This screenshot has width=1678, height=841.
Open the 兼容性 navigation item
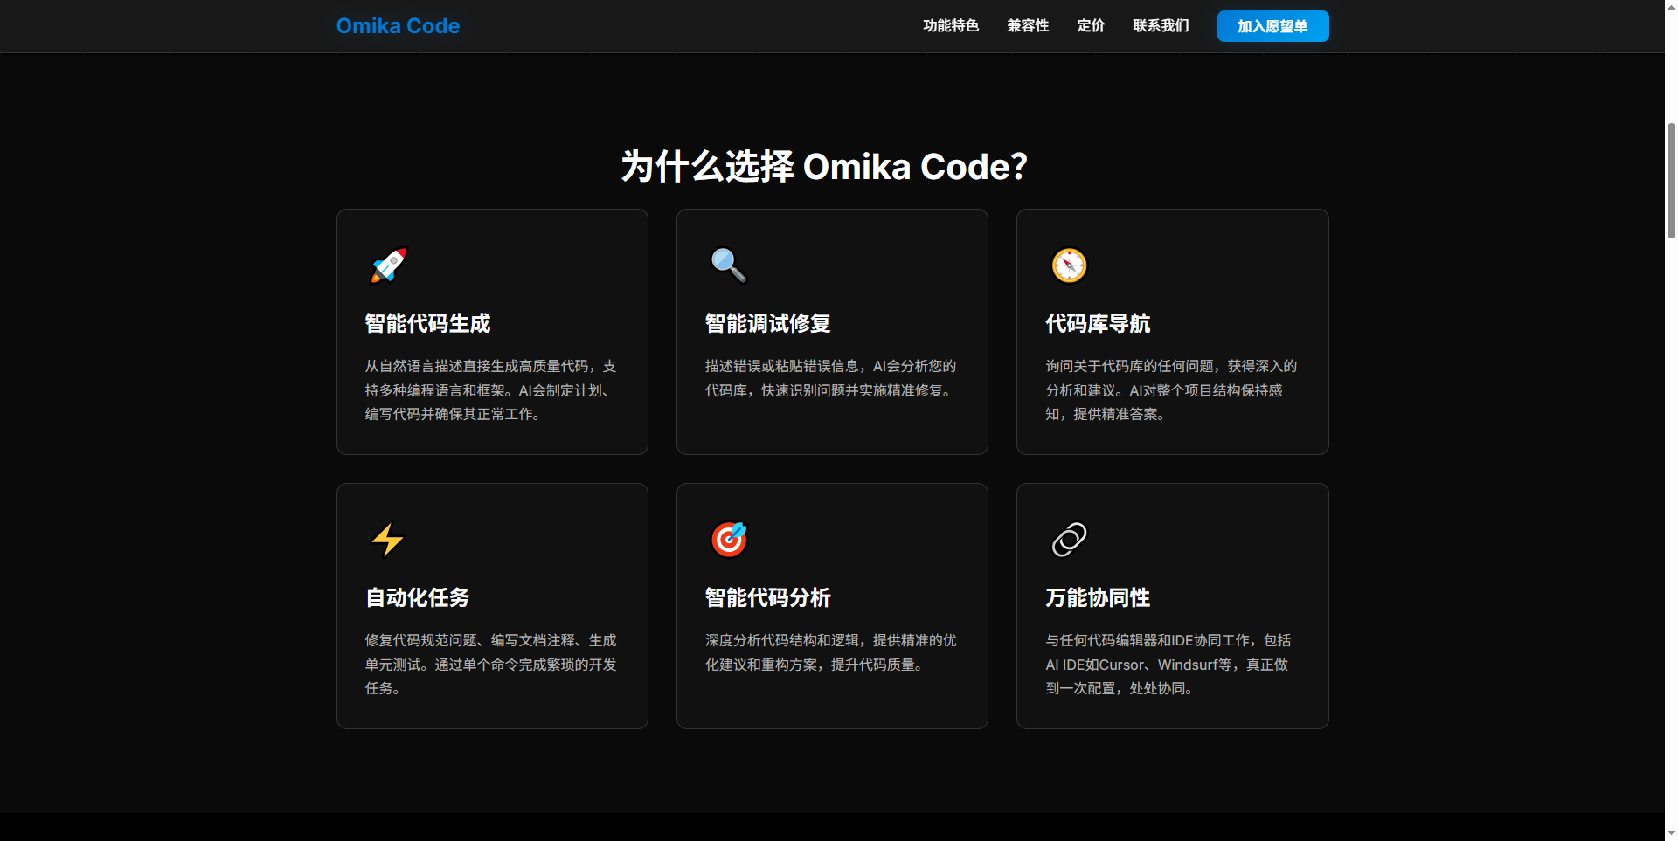coord(1028,26)
